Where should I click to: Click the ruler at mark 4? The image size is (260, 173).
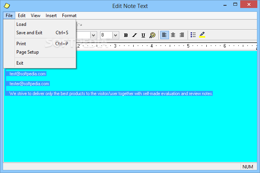point(152,46)
